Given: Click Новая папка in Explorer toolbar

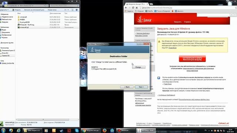Looking at the screenshot, I should [52, 10].
